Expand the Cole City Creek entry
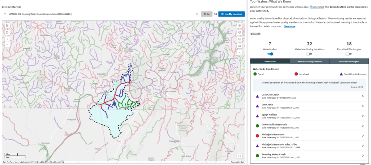The image size is (371, 165). (363, 96)
